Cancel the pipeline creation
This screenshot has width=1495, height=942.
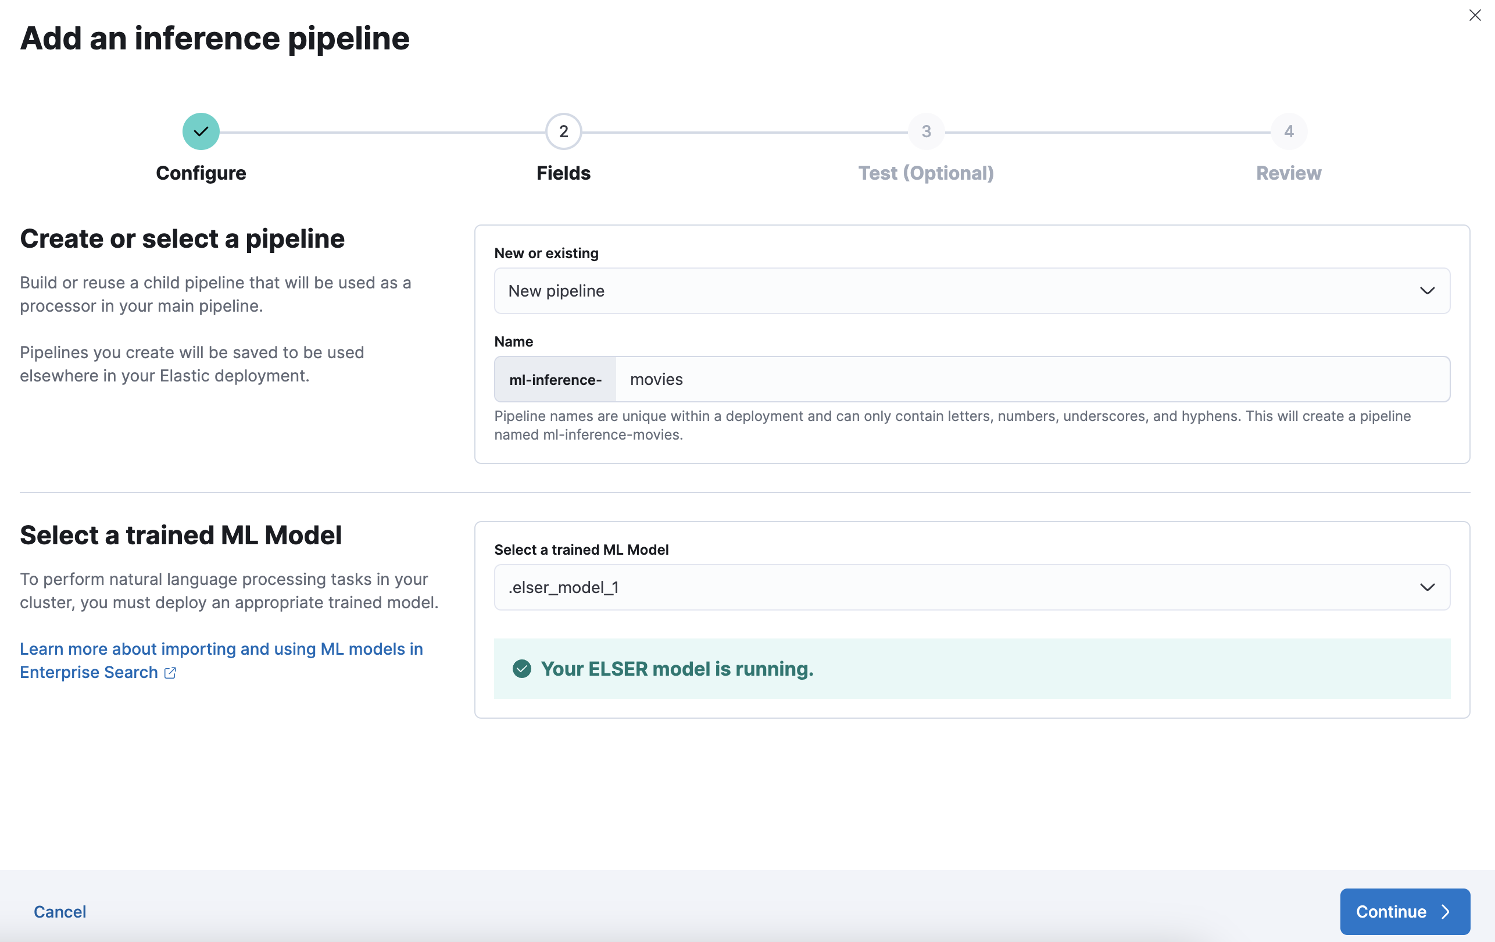(x=60, y=911)
